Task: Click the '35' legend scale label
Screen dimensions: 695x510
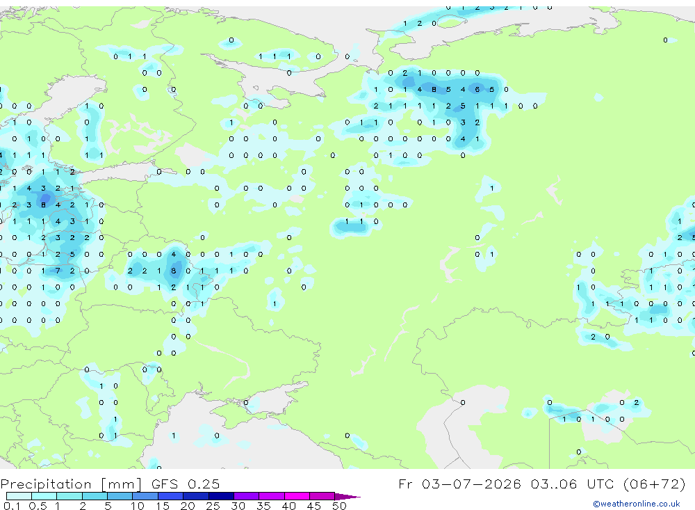Action: [x=263, y=506]
